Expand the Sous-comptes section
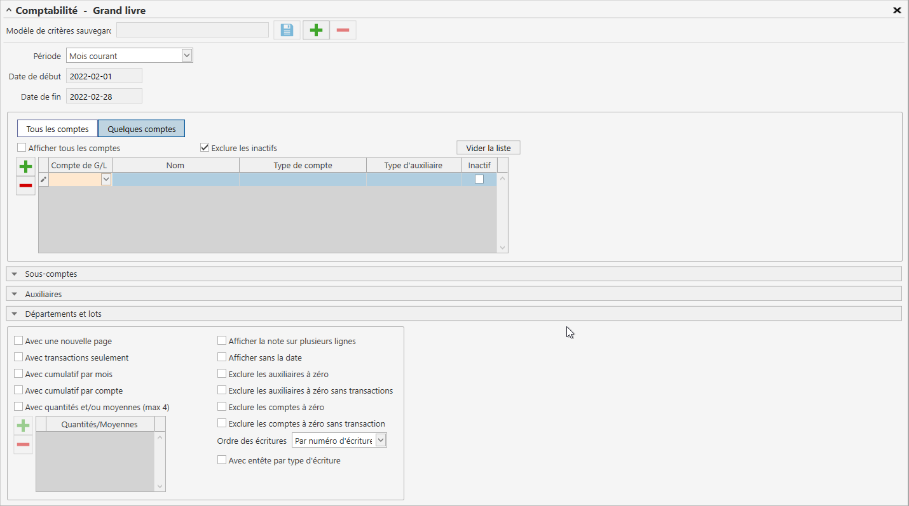The image size is (909, 506). coord(454,274)
